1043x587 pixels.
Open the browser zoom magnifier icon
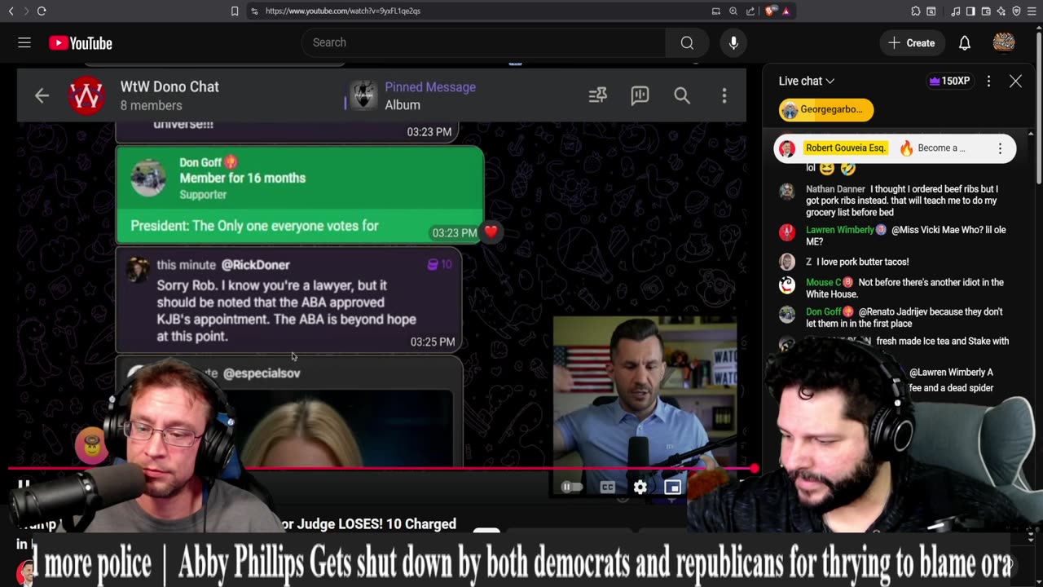click(x=733, y=11)
